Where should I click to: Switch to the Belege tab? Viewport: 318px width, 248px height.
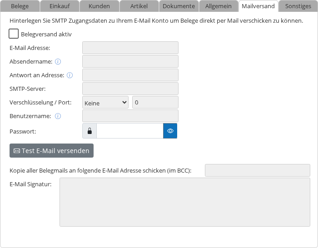[x=20, y=6]
